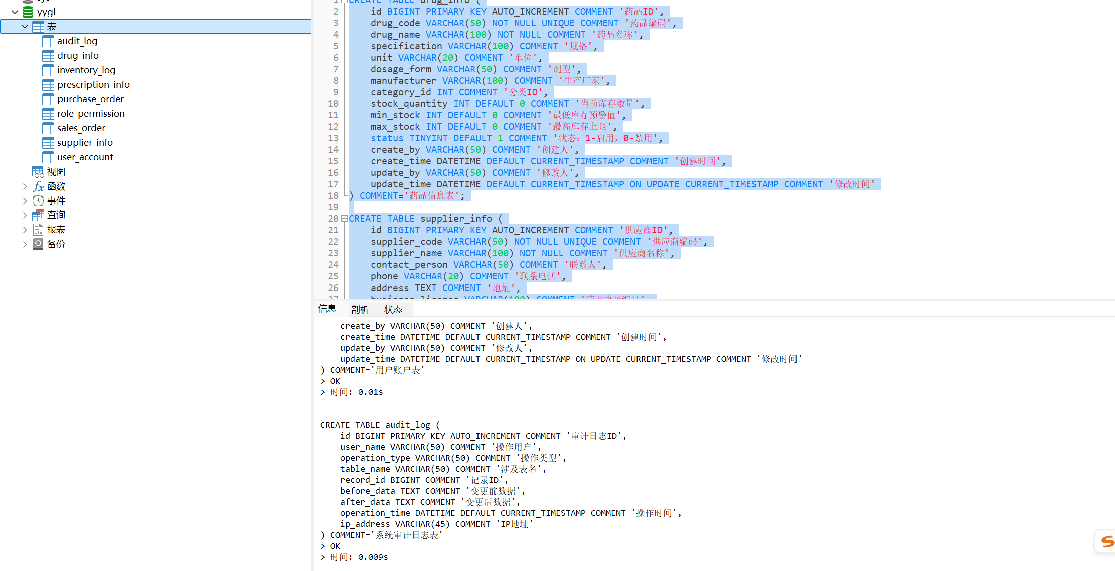
Task: Switch to the 状态 status tab
Action: coord(393,310)
